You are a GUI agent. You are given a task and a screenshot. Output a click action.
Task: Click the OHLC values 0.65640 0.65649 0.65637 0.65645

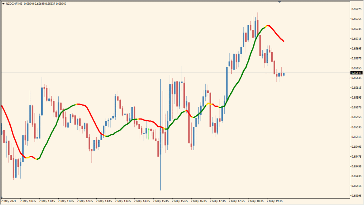[45, 4]
